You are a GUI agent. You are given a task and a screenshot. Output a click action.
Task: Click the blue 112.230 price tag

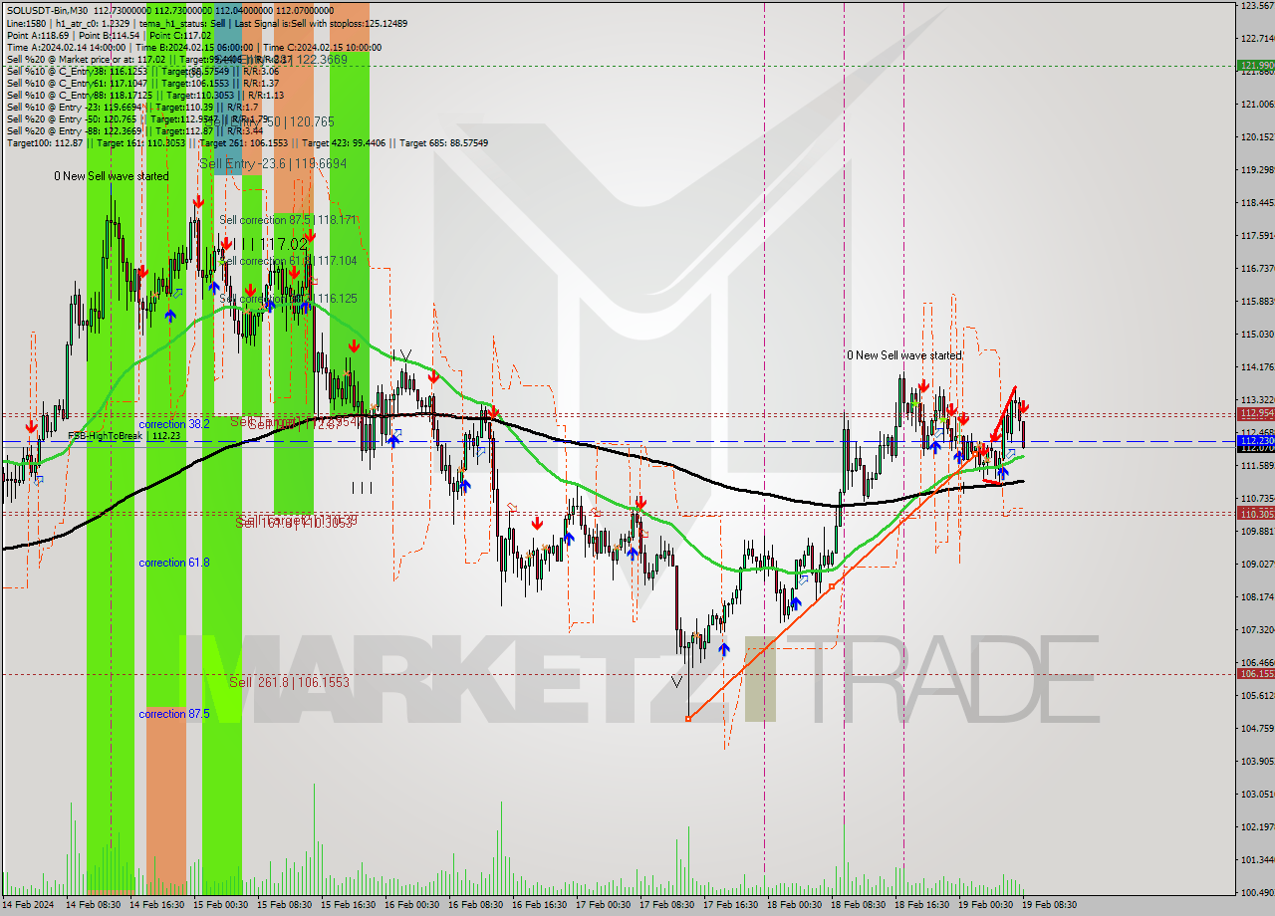tap(1256, 440)
